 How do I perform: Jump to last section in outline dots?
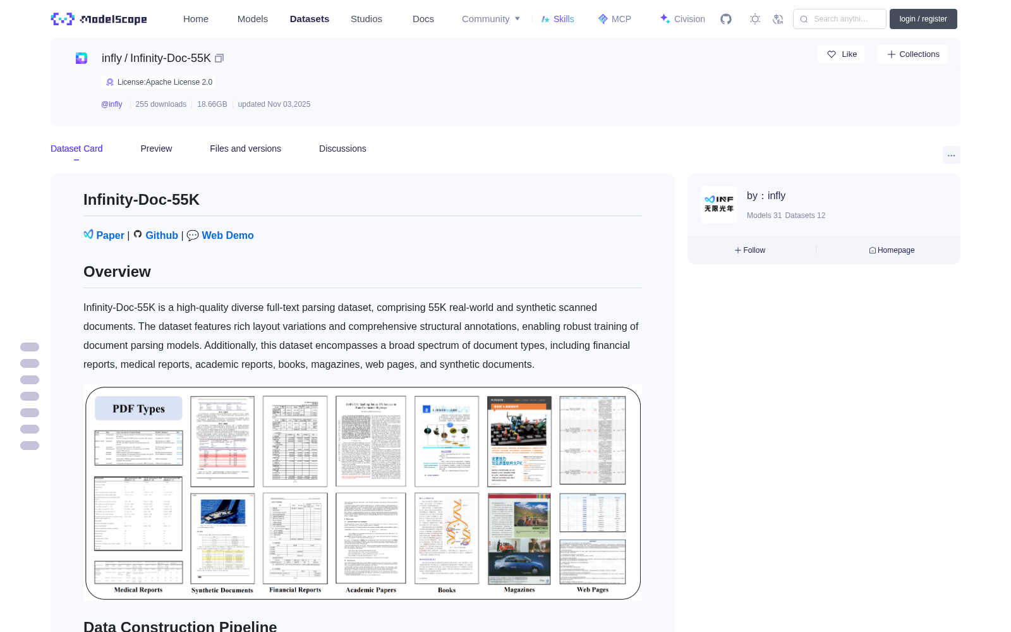[x=30, y=446]
